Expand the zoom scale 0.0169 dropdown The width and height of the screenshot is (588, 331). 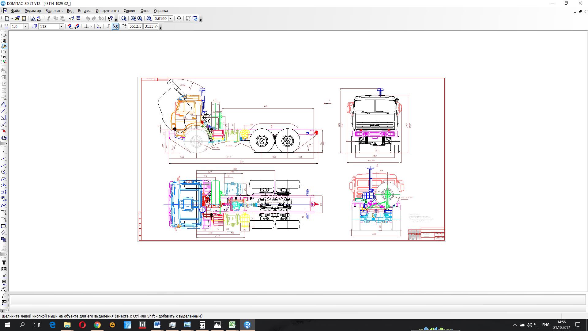[x=171, y=18]
